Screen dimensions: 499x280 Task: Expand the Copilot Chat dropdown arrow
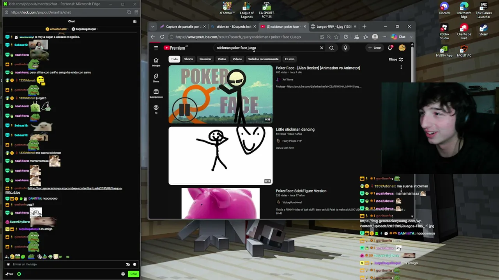point(411,37)
